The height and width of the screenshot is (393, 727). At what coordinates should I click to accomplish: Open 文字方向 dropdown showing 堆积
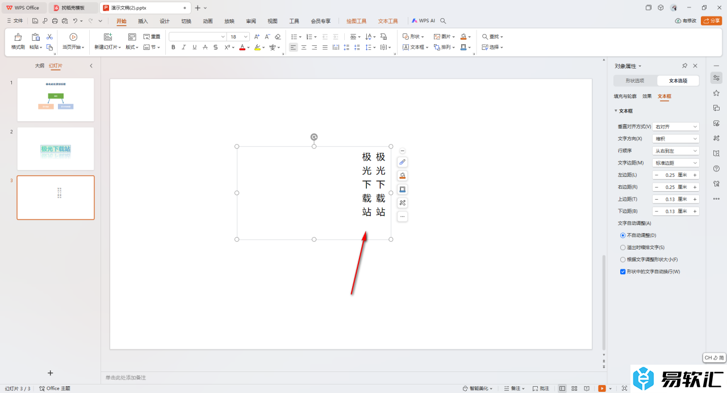coord(675,138)
